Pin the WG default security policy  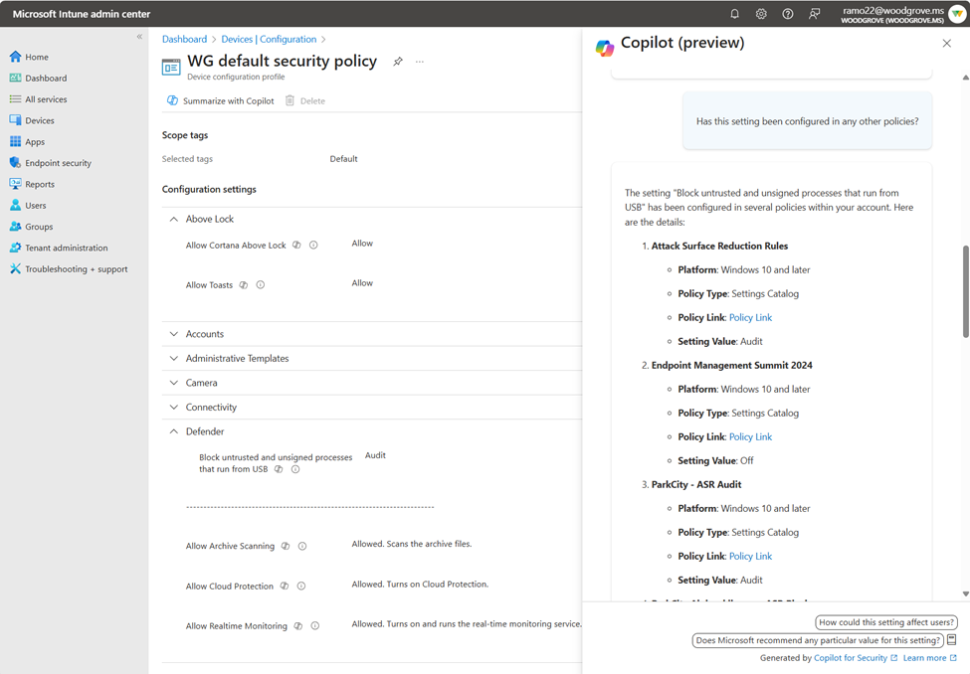click(x=398, y=62)
